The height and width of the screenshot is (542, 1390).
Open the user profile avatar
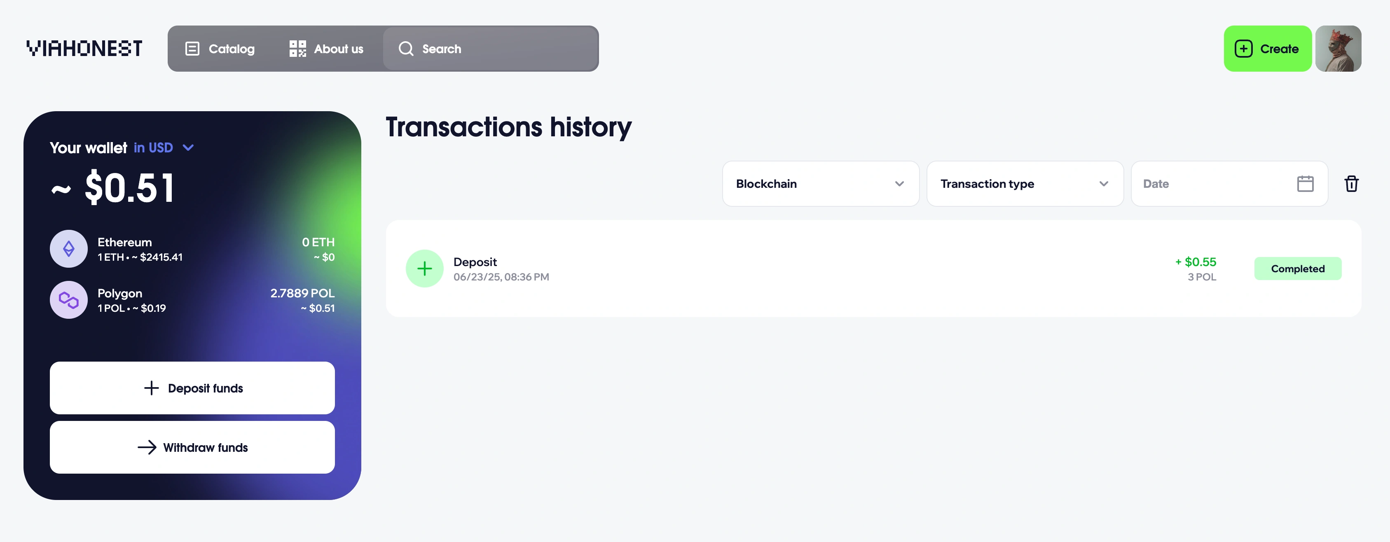click(1338, 49)
